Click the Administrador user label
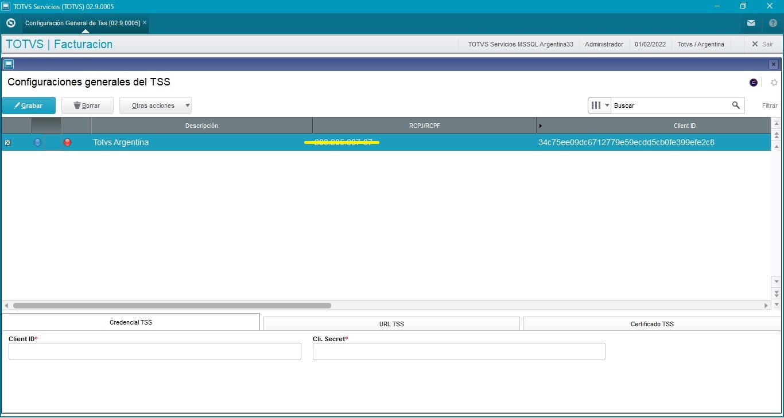 pyautogui.click(x=604, y=44)
